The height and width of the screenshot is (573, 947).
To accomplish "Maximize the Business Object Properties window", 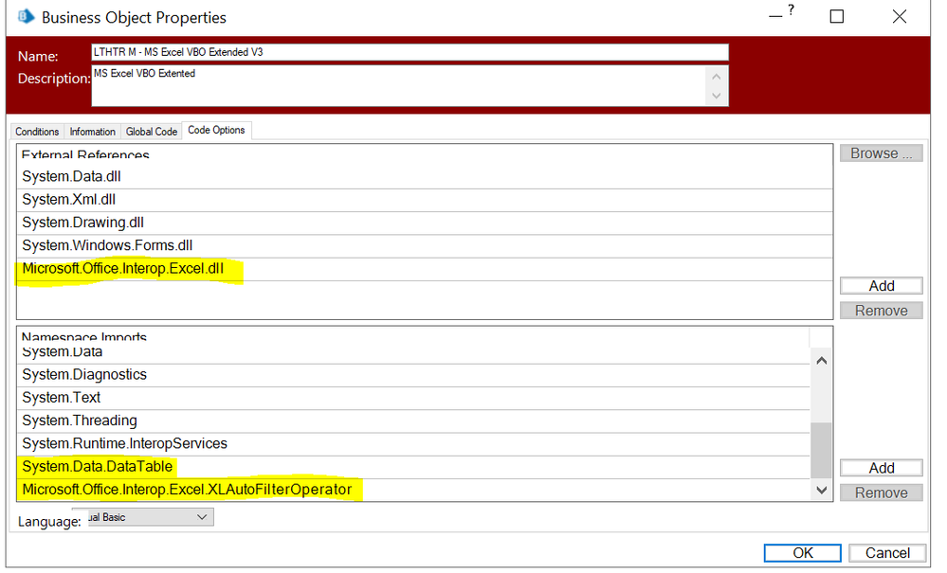I will pos(836,16).
